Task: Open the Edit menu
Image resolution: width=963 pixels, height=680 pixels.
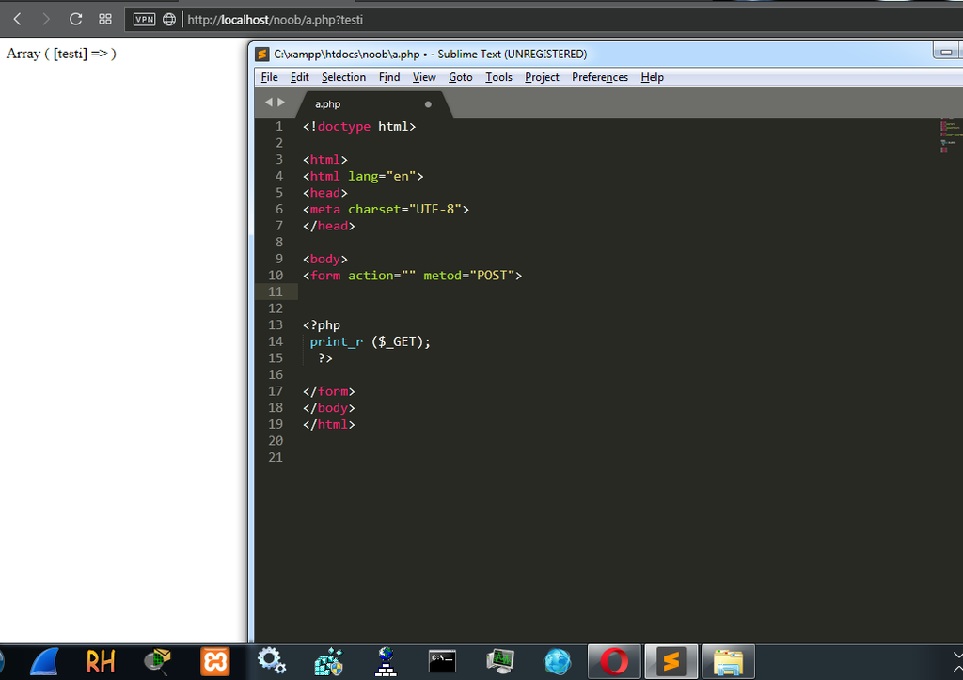Action: click(299, 77)
